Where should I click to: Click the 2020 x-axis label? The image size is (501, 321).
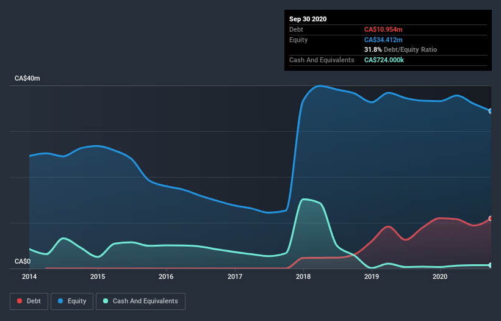point(439,276)
